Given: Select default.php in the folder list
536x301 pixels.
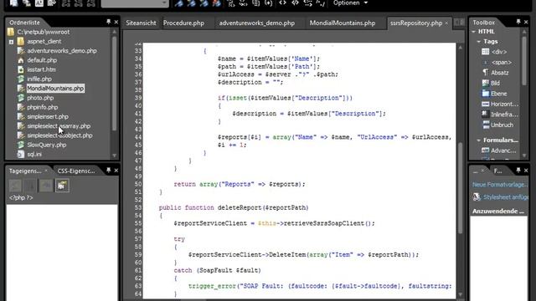Looking at the screenshot, I should point(42,60).
